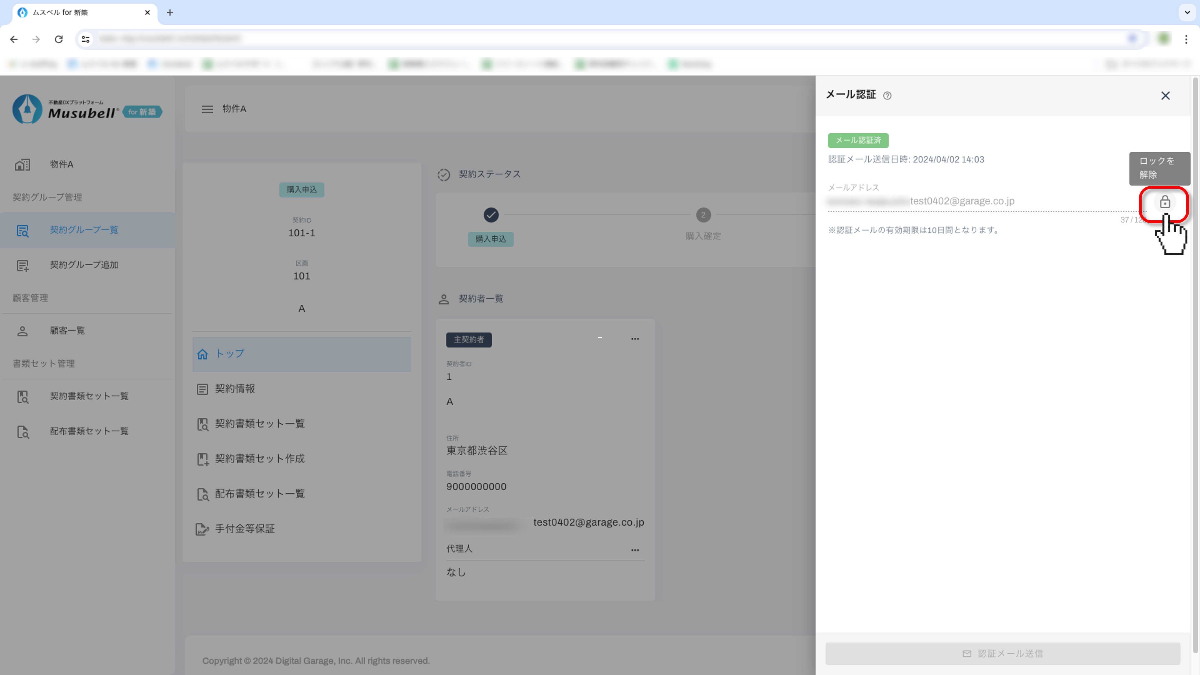Open 契約書類セット作成 menu item
The image size is (1200, 675).
[259, 459]
